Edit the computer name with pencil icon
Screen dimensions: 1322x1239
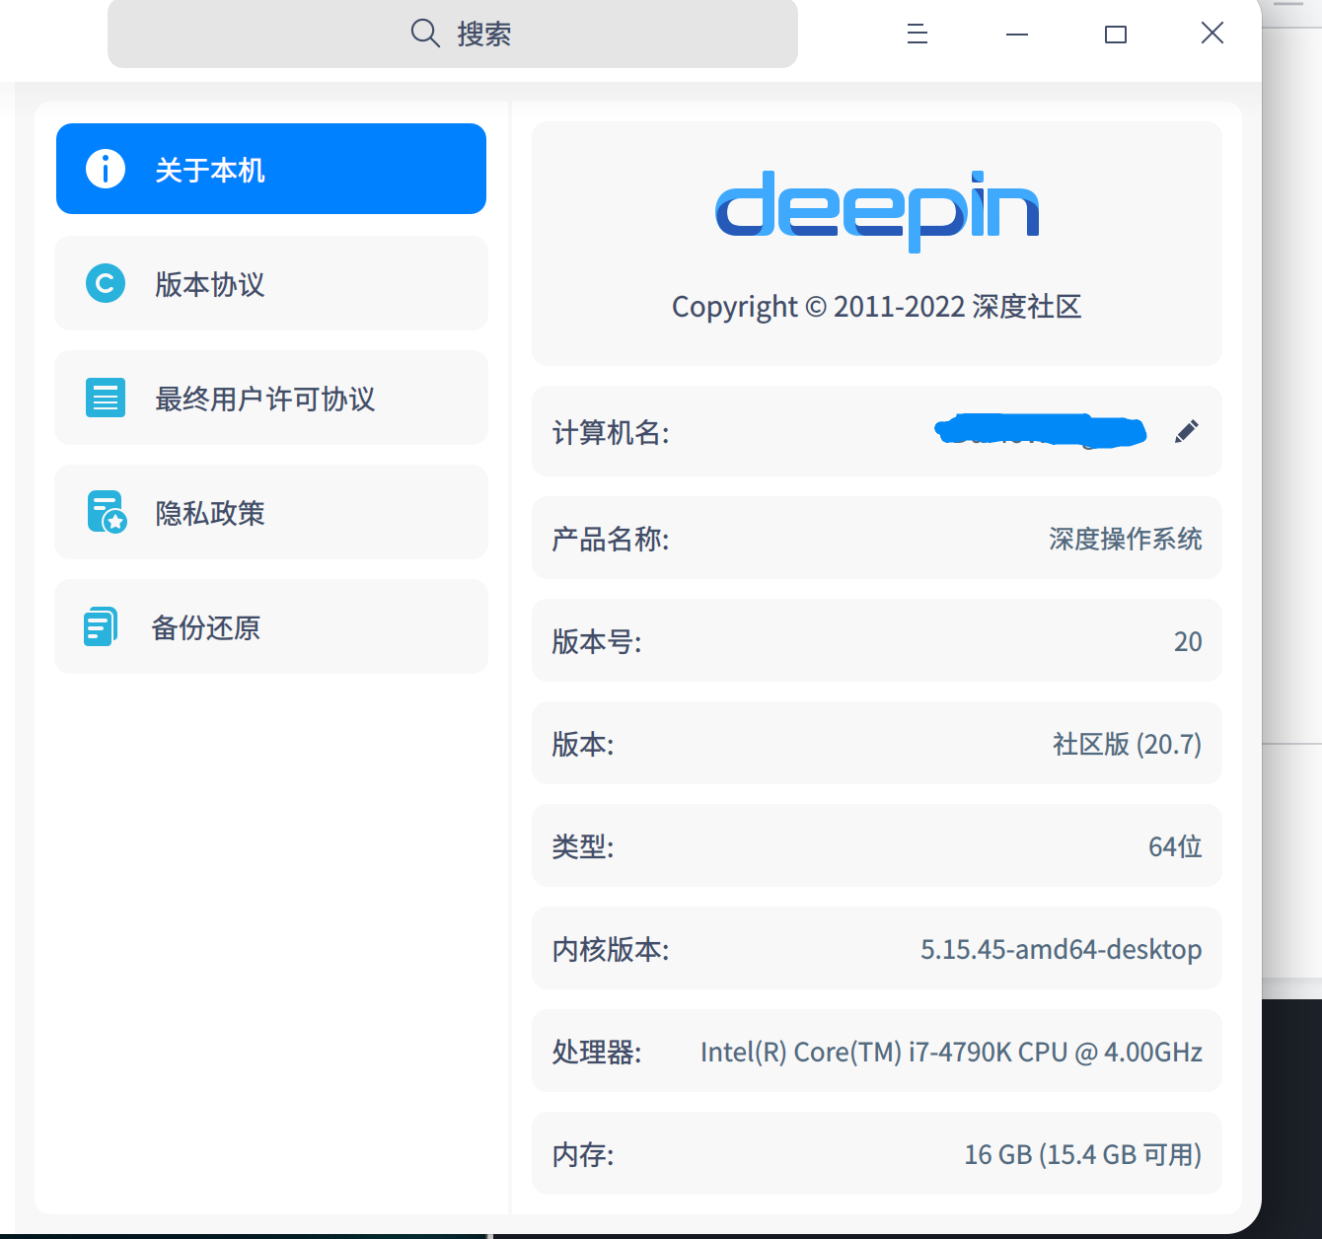point(1187,431)
